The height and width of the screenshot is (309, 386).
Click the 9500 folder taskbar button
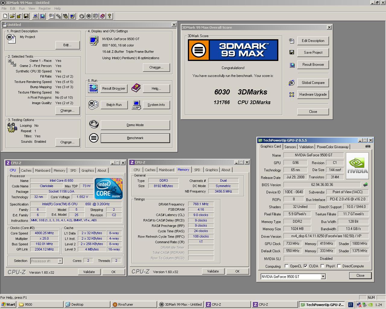click(40, 304)
